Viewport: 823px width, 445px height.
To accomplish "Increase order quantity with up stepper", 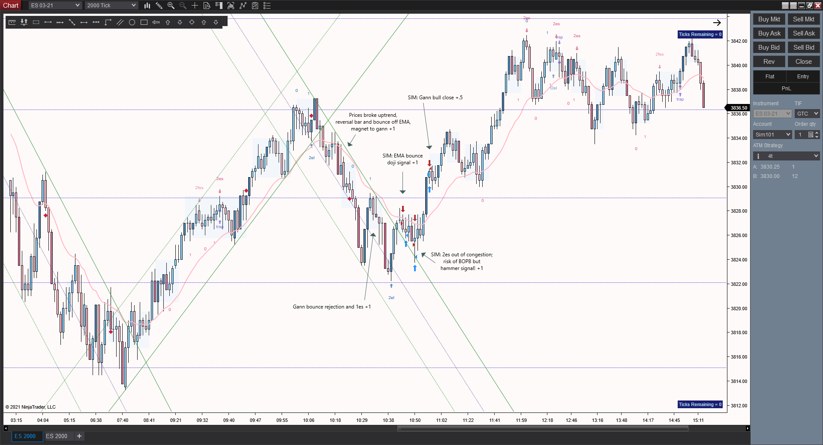I will click(817, 133).
